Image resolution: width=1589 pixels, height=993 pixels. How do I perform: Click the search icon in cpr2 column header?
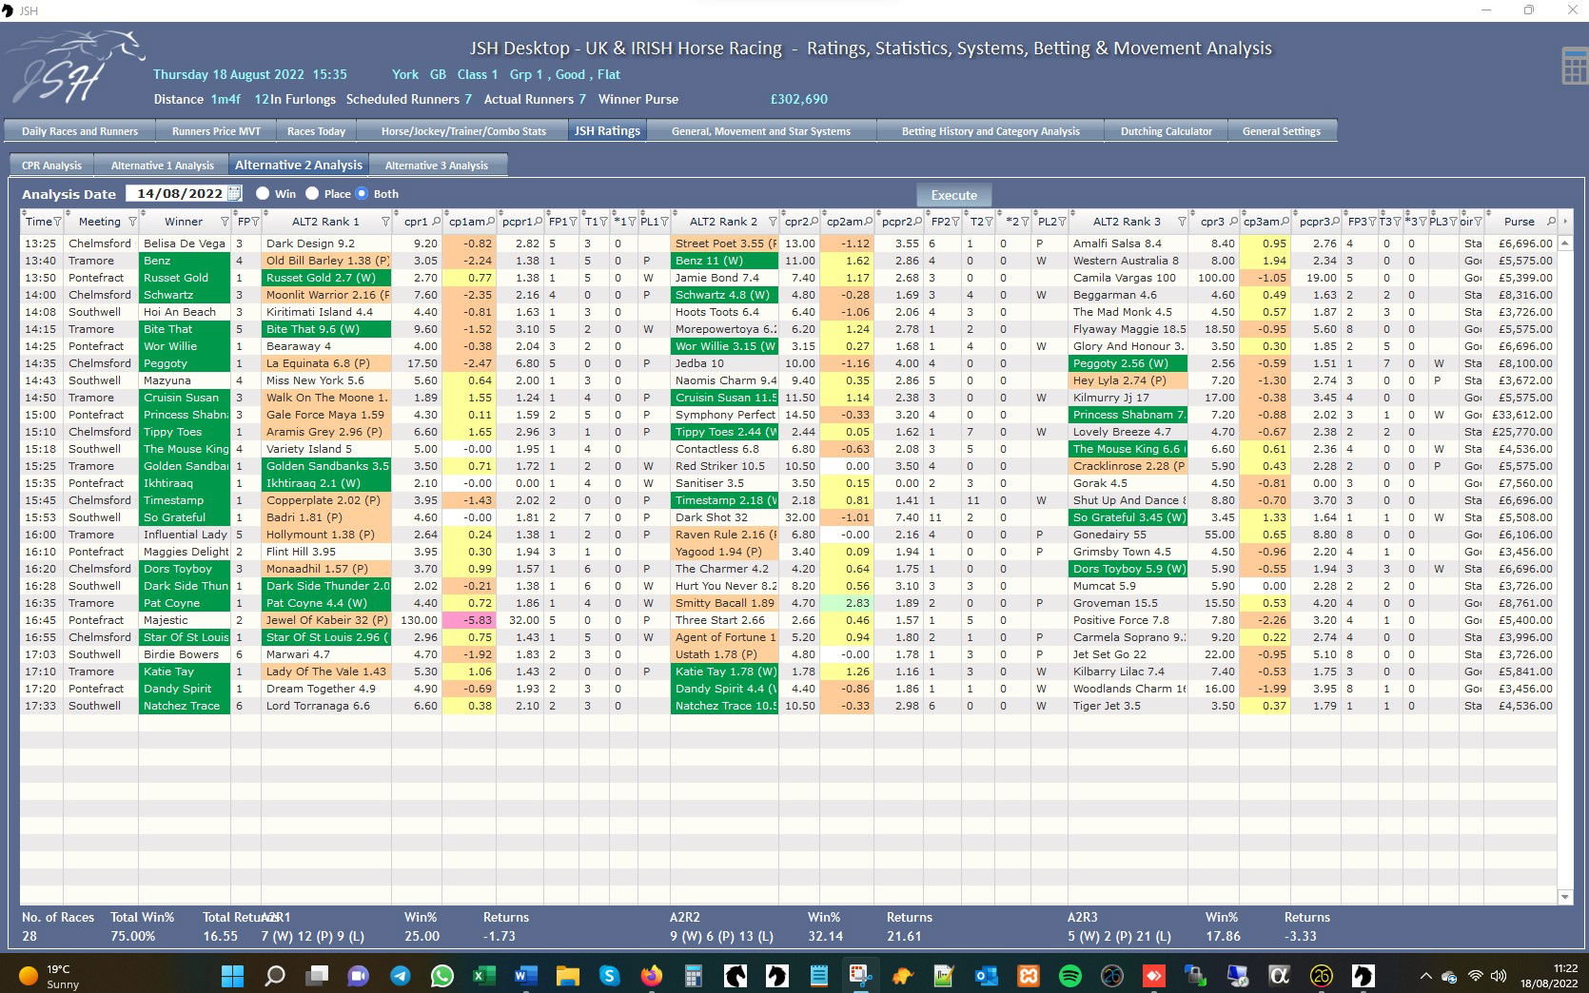point(814,222)
